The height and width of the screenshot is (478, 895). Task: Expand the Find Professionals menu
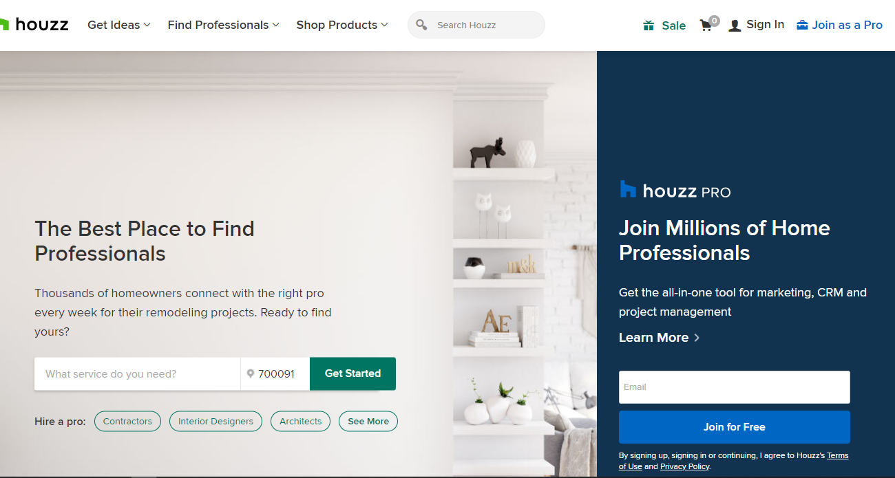tap(223, 25)
